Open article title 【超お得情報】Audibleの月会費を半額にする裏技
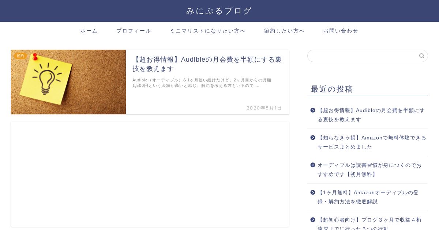Image resolution: width=439 pixels, height=230 pixels. 207,64
